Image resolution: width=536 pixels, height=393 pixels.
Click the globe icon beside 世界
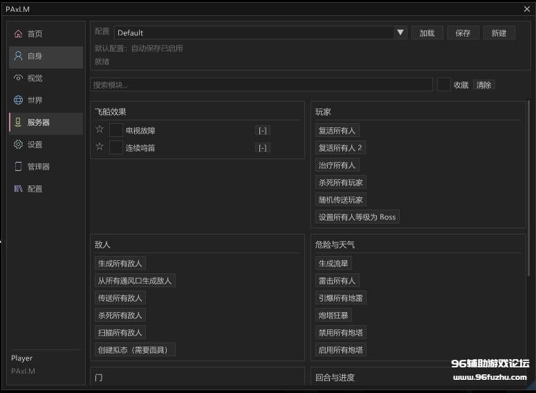click(x=18, y=100)
